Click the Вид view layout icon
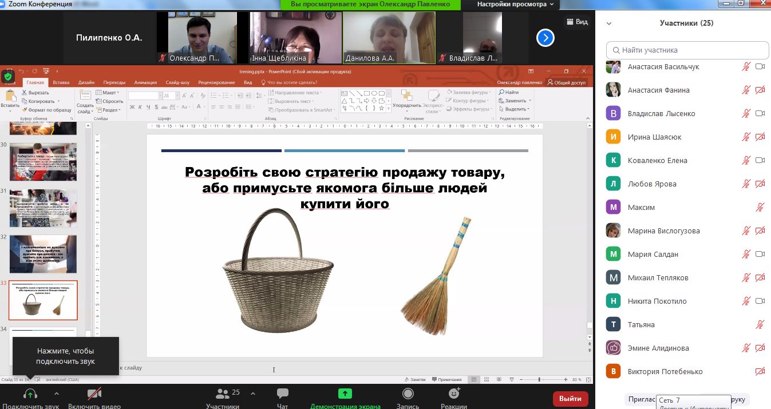Viewport: 771px width, 409px height. [576, 22]
